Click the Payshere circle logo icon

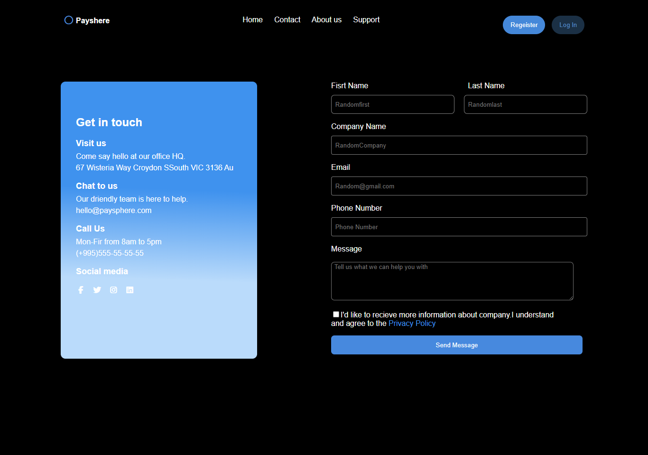click(69, 20)
